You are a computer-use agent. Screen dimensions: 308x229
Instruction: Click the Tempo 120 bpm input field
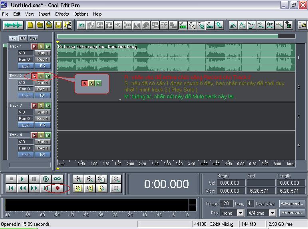226,203
